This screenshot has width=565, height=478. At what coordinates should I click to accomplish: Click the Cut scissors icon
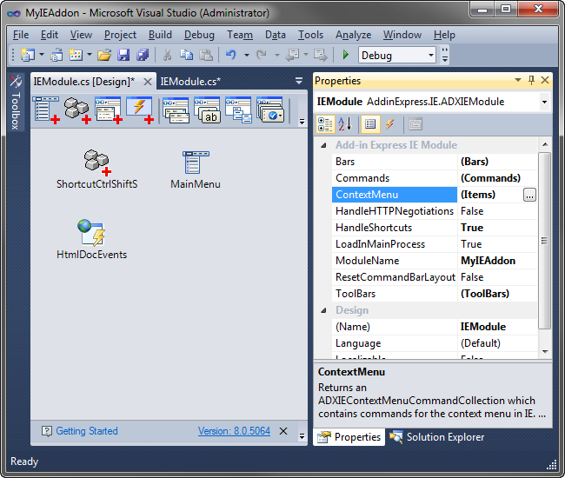tap(167, 55)
